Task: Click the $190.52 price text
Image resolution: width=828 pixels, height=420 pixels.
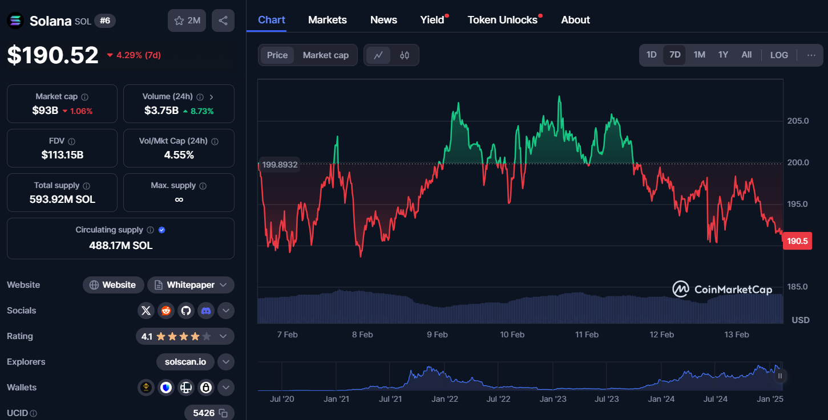Action: 52,55
